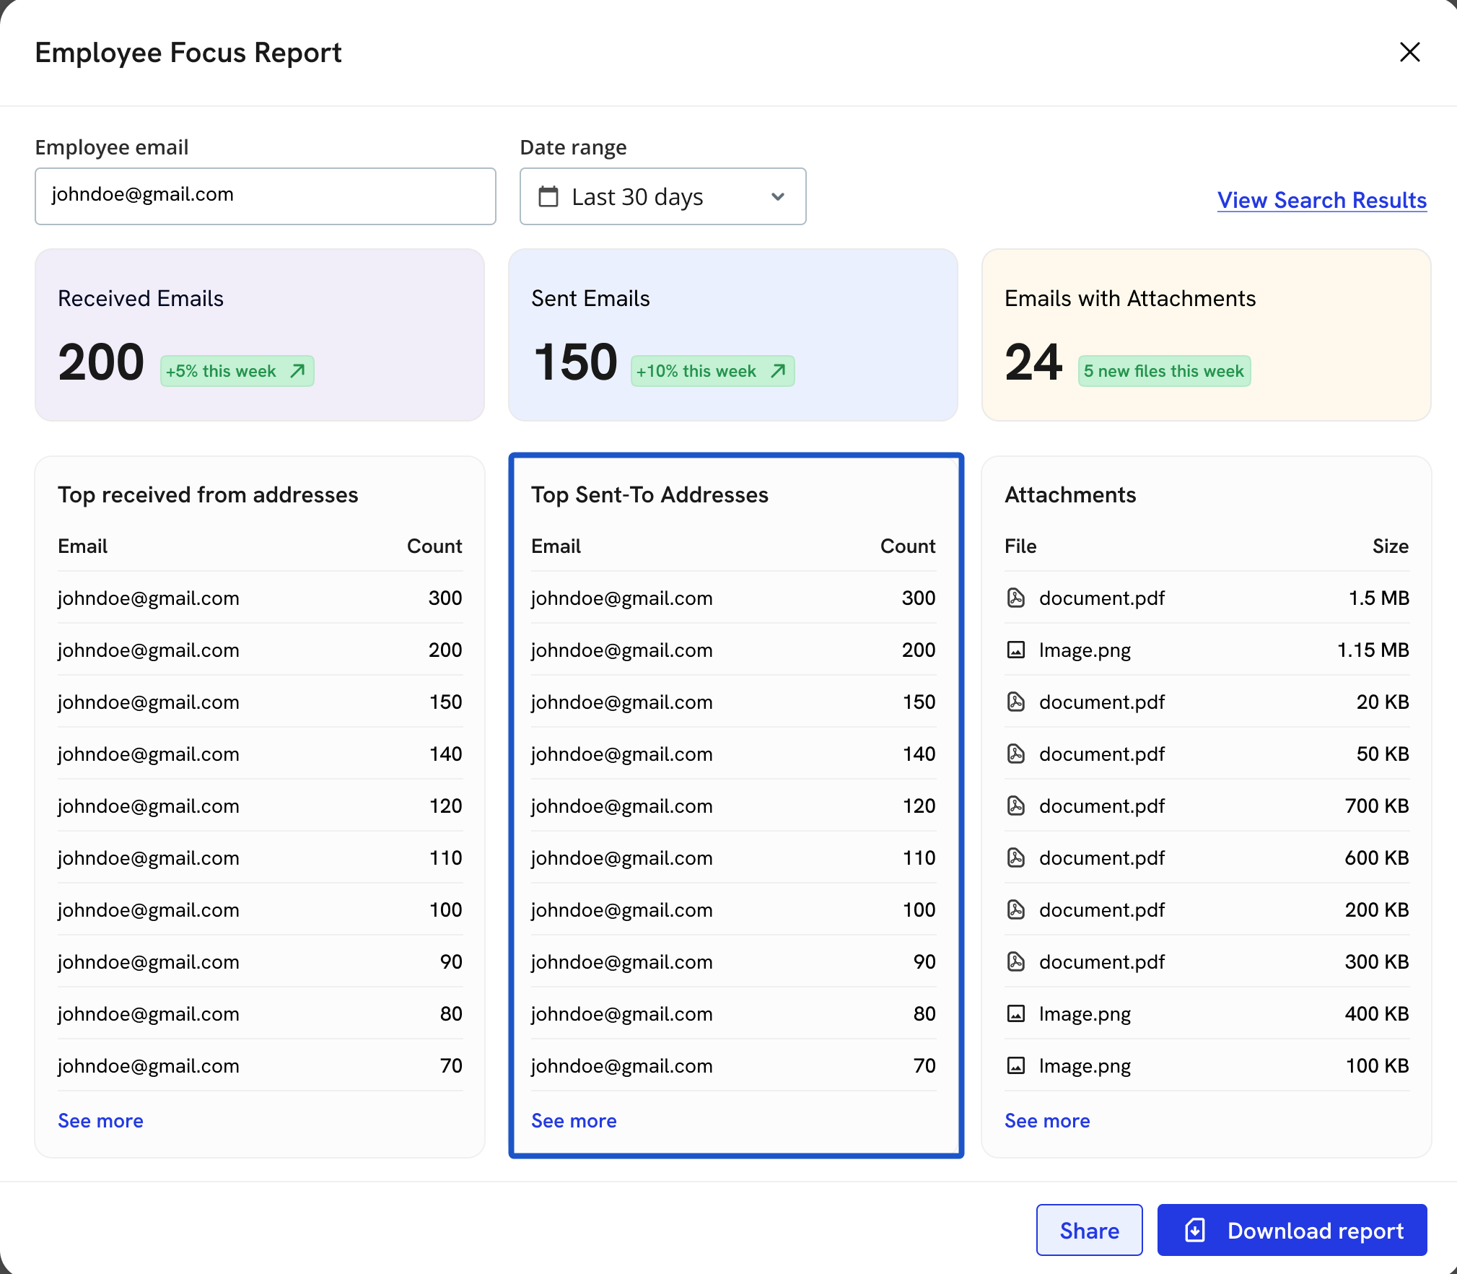Click the download icon in Download report

tap(1195, 1230)
